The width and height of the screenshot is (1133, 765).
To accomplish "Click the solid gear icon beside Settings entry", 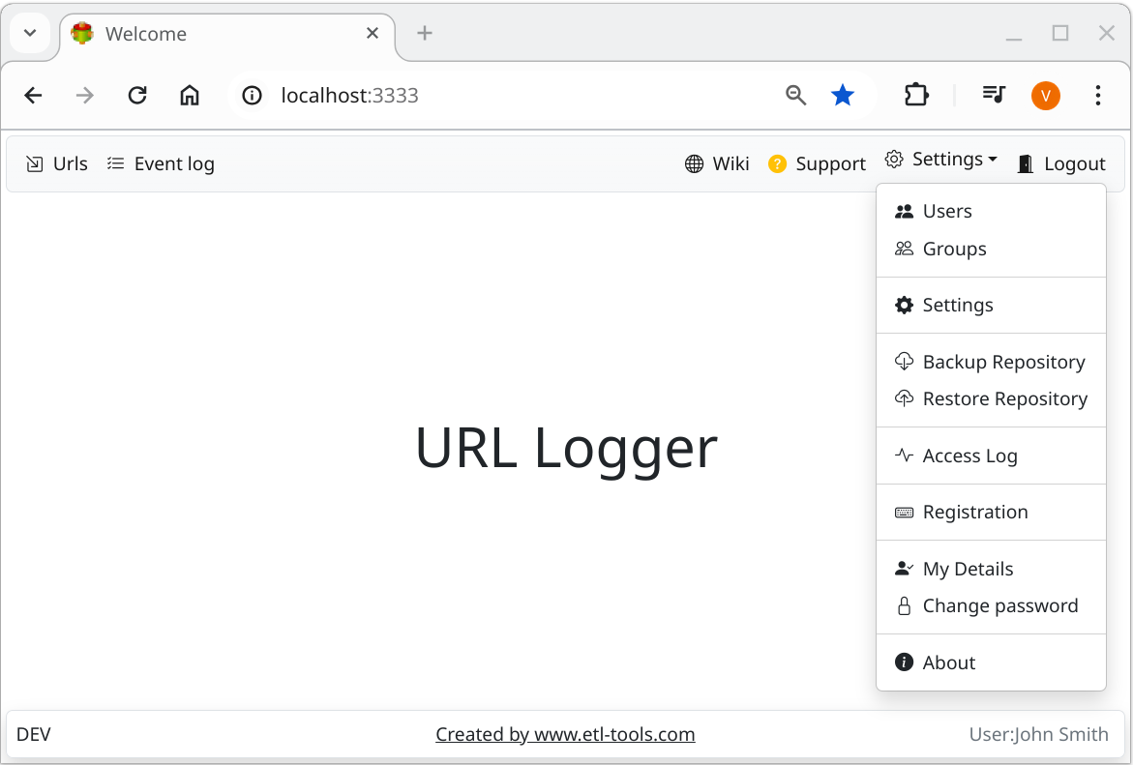I will point(904,305).
